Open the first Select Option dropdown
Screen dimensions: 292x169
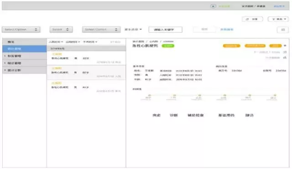(21, 30)
